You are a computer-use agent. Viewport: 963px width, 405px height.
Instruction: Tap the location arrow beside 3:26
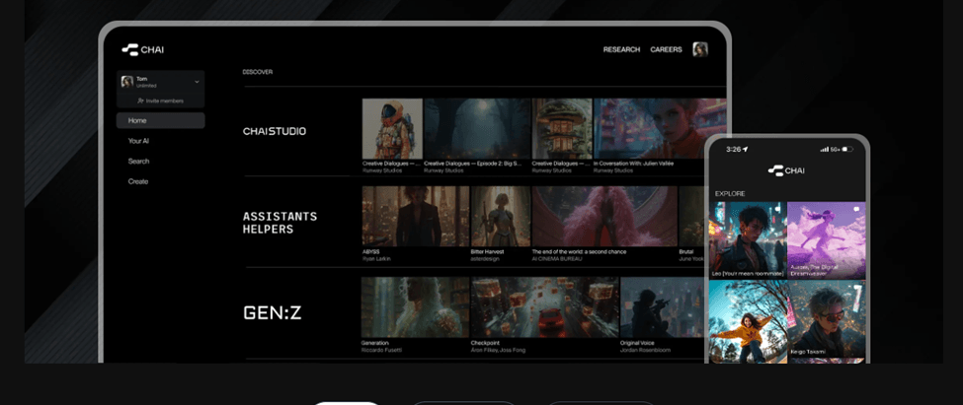(x=745, y=150)
